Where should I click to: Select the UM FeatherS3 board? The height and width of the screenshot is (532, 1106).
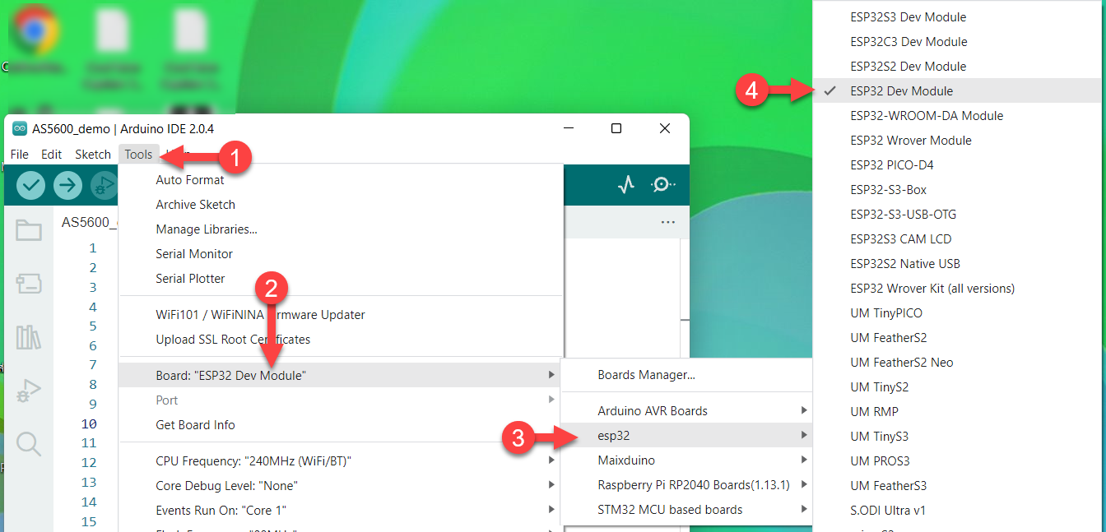(x=959, y=486)
